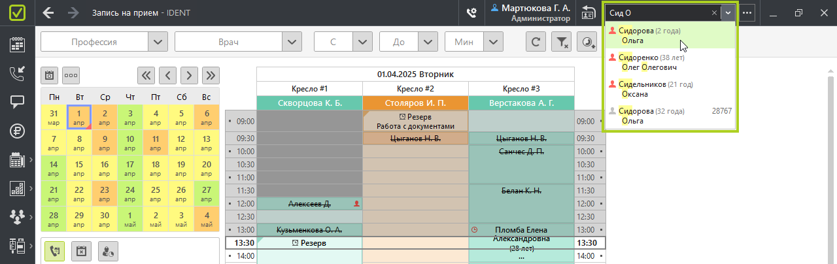
Task: Open the Алексеев Д. appointment at 12:00
Action: tap(309, 204)
